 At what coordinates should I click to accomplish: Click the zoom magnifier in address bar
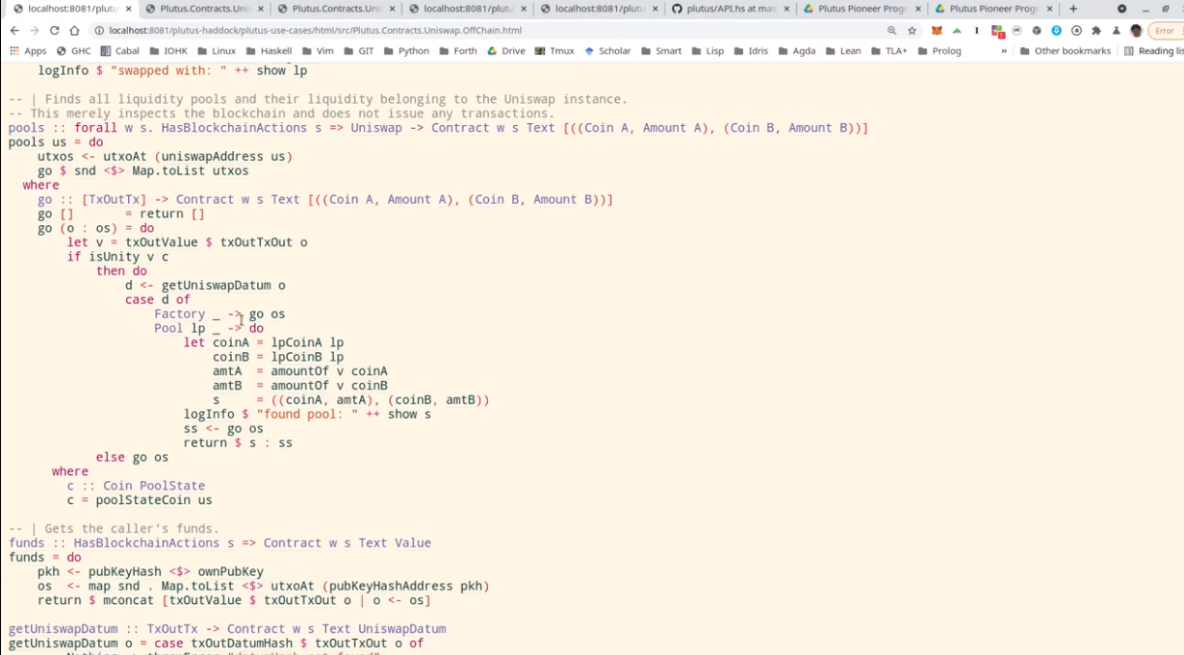(891, 31)
